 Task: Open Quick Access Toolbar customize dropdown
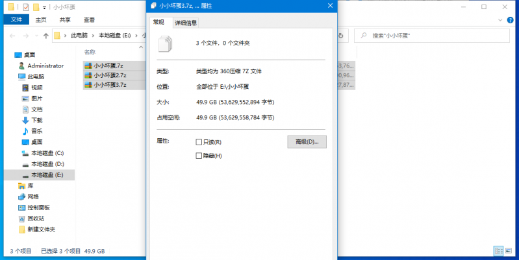point(44,6)
